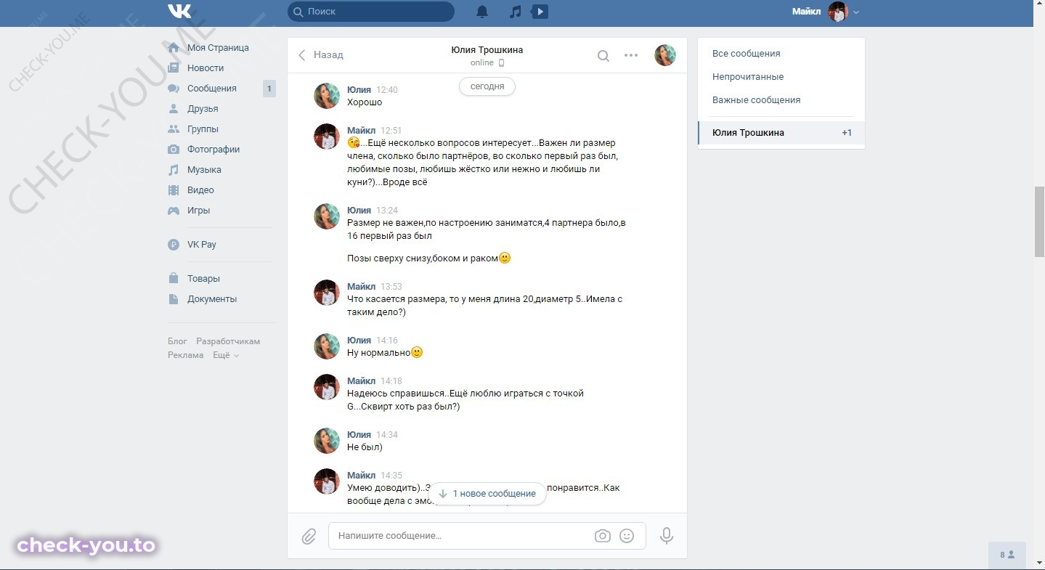Jump to 1 новое сообщение
Image resolution: width=1045 pixels, height=570 pixels.
[x=487, y=494]
